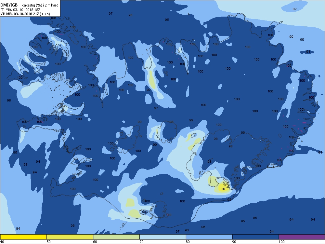Click the 49 value in the yellow area
The height and width of the screenshot is (244, 325).
(x=223, y=189)
